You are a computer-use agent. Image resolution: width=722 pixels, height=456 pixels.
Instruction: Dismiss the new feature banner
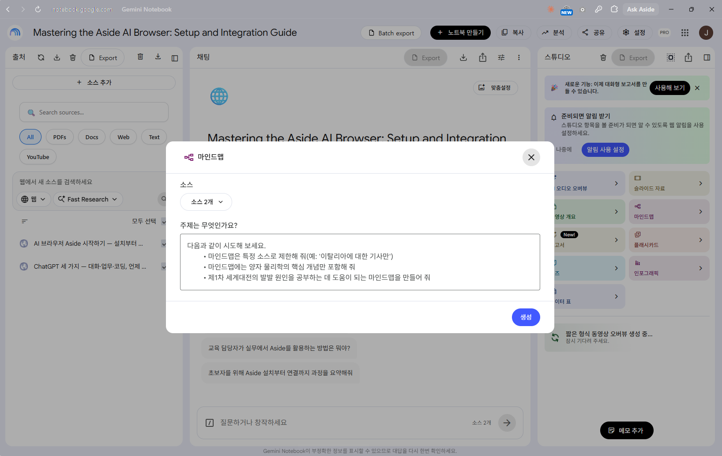(697, 88)
